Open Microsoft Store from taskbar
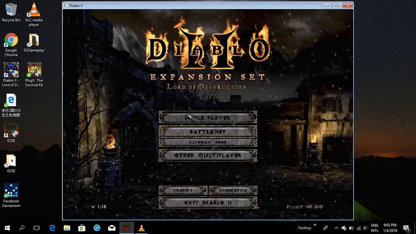The height and width of the screenshot is (234, 416). pyautogui.click(x=82, y=228)
